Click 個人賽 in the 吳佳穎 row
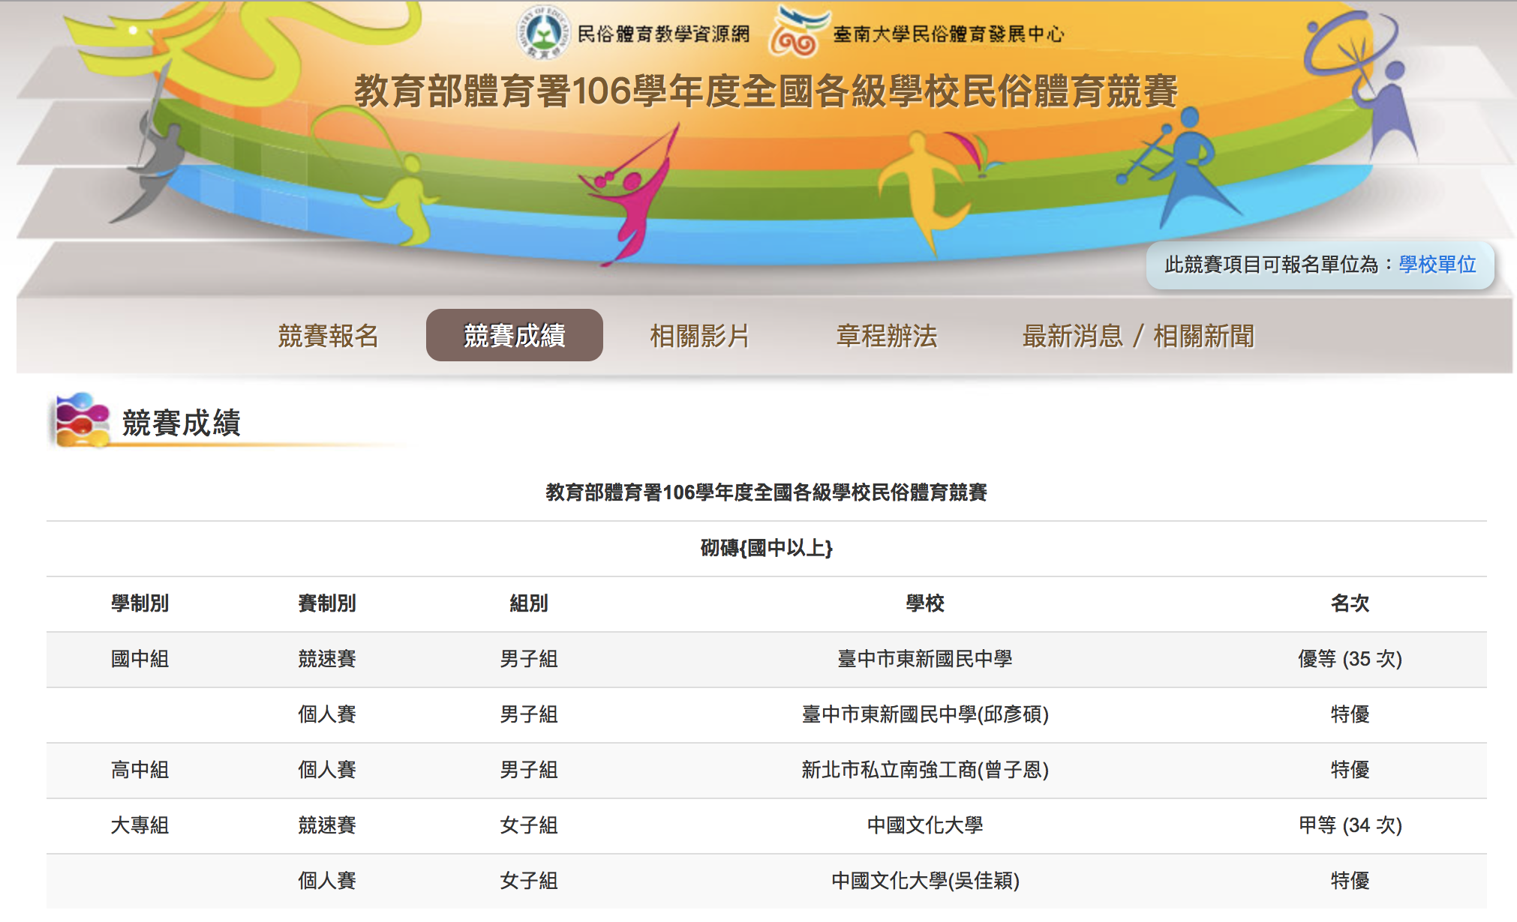 [326, 881]
